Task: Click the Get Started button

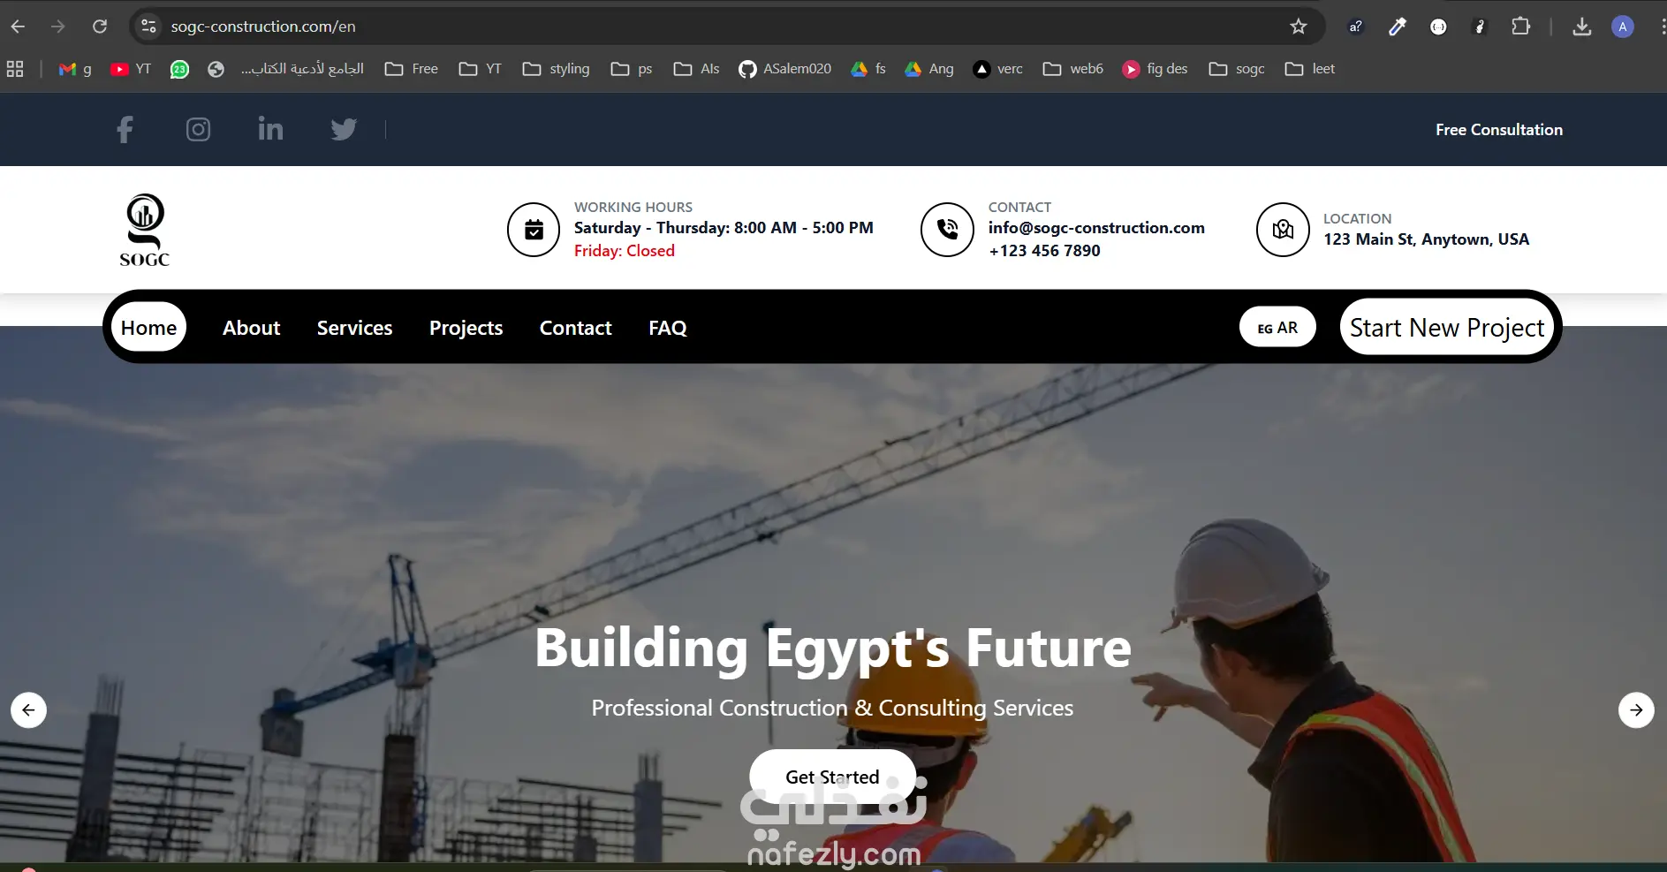Action: (x=832, y=777)
